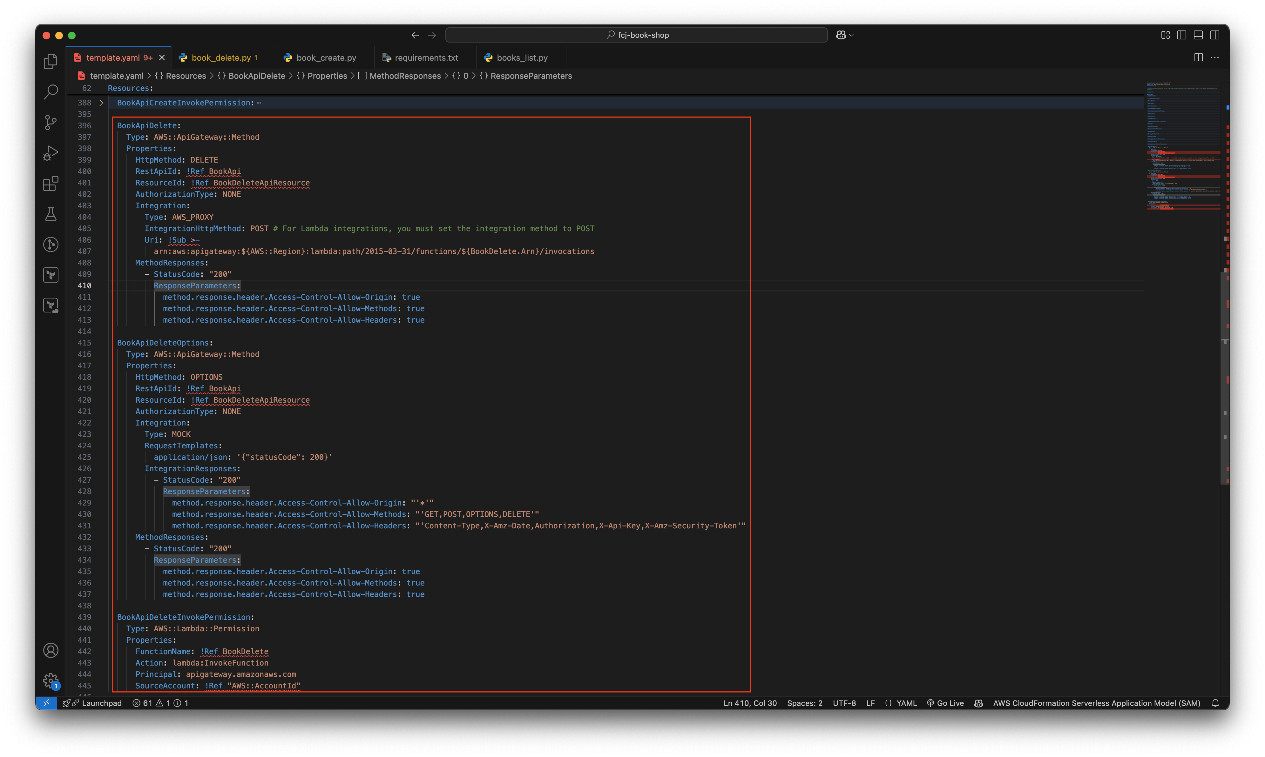Switch to the books_list.py tab
The image size is (1265, 757).
tap(521, 58)
